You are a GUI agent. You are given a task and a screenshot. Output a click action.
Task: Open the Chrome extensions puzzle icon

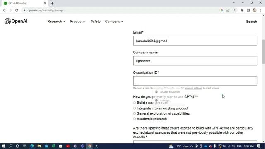242,10
